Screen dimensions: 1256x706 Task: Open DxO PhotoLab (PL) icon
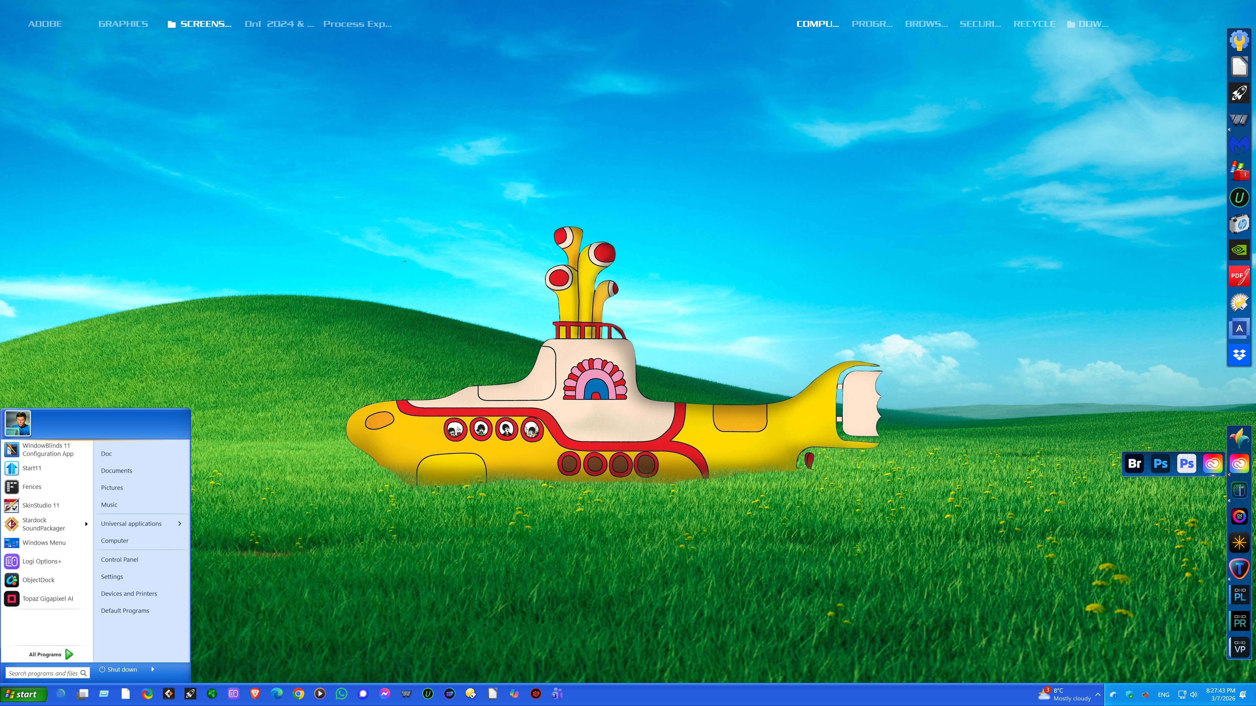[x=1239, y=594]
